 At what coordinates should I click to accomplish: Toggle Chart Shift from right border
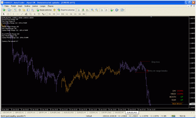(106, 10)
